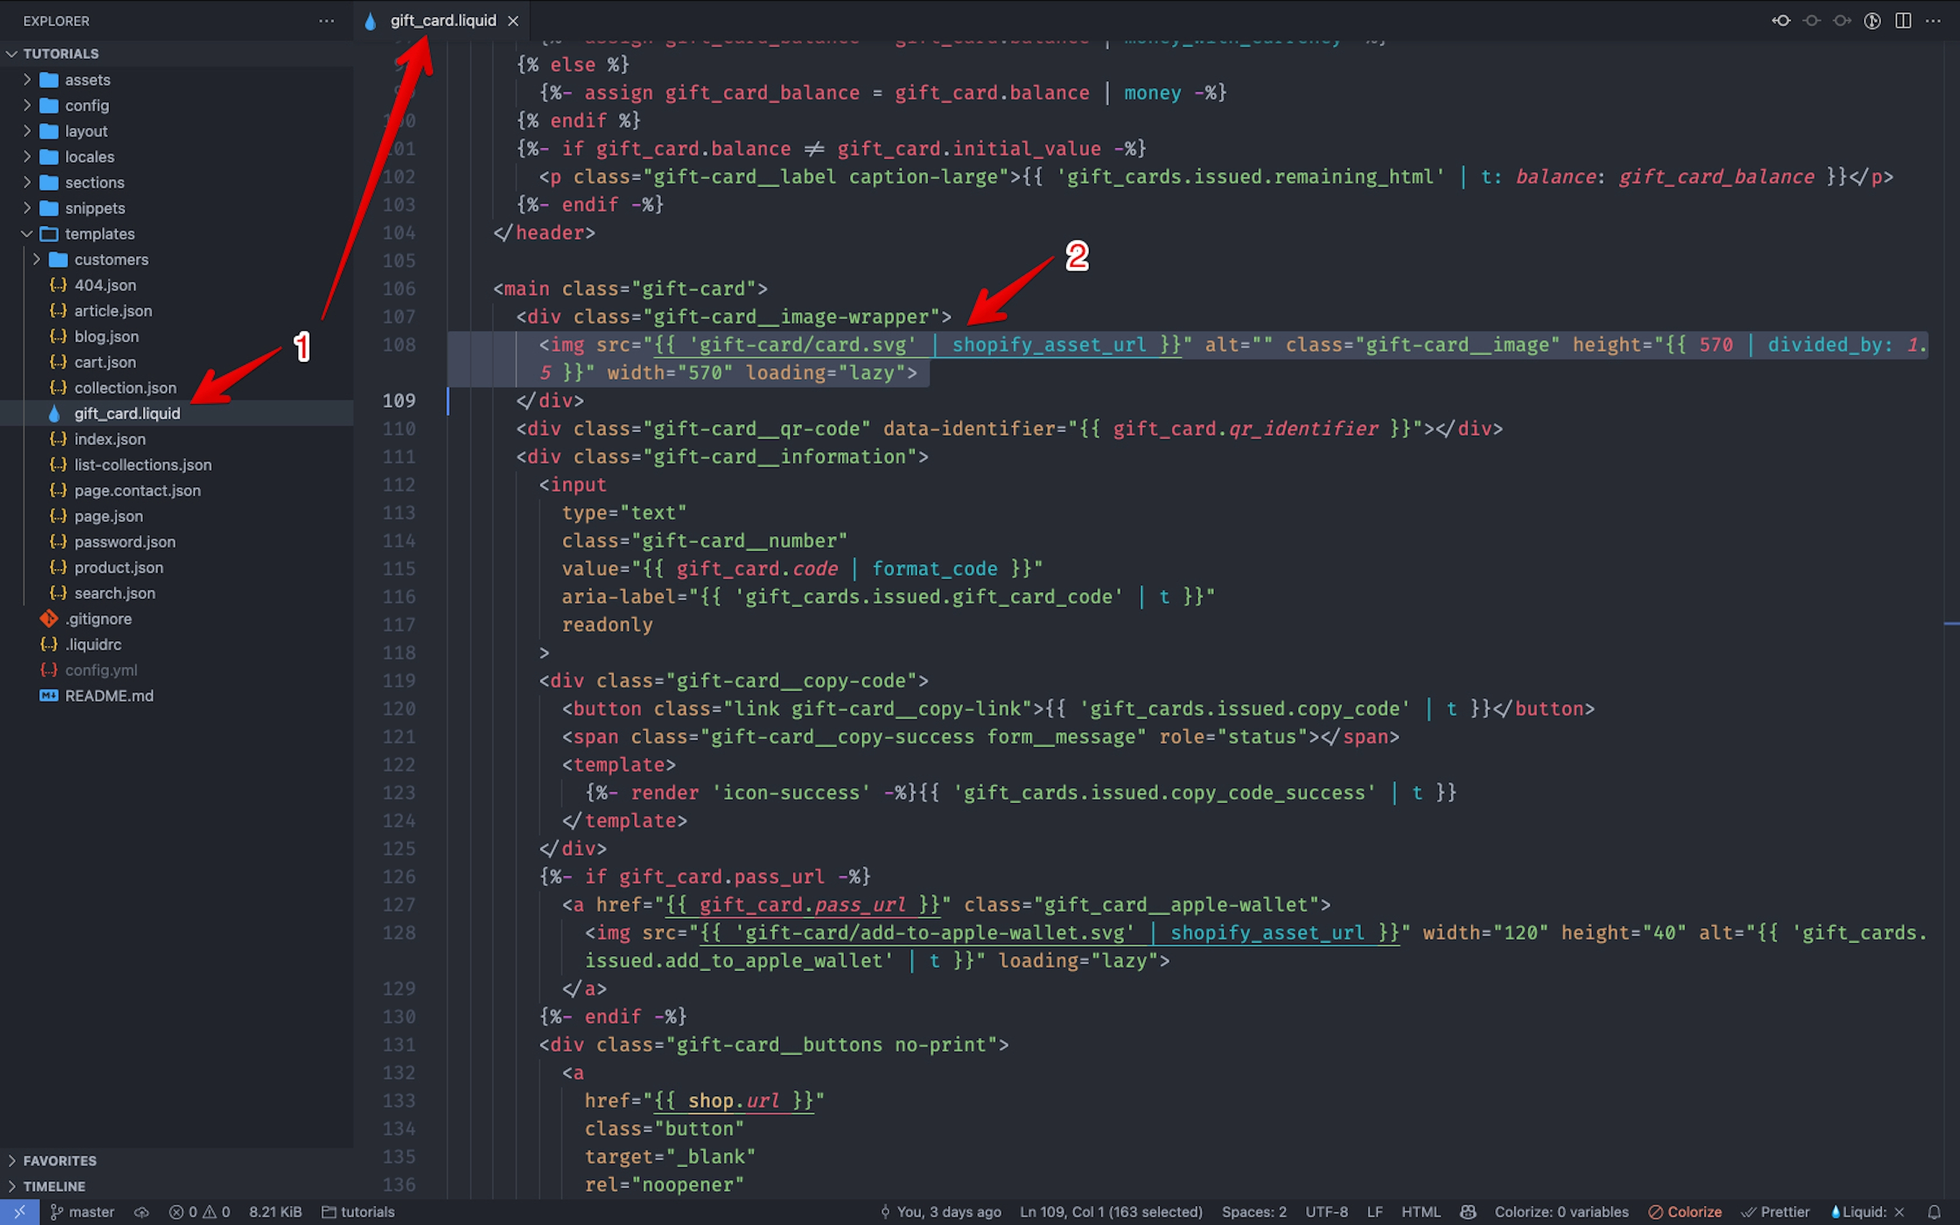Click the overview ruler marker on right scrollbar

click(x=1951, y=623)
